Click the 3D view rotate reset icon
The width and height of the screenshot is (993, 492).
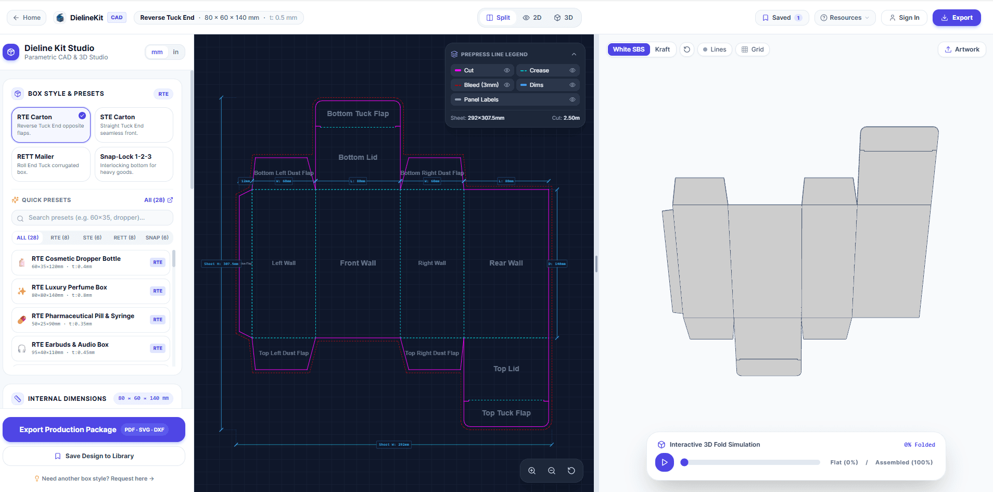(x=687, y=49)
